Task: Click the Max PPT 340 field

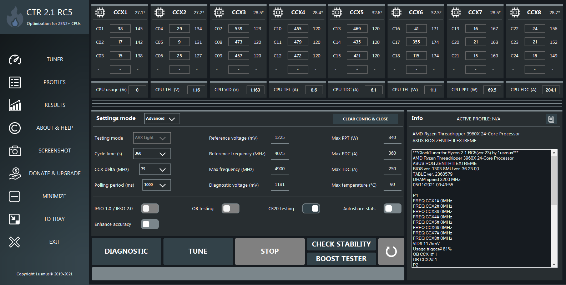Action: [392, 138]
